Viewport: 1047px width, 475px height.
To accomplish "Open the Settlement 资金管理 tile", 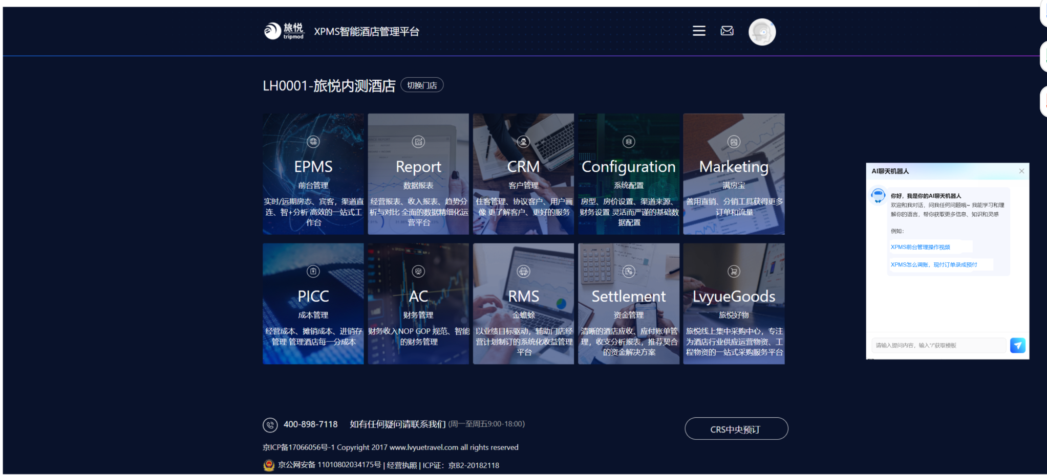I will [x=629, y=304].
